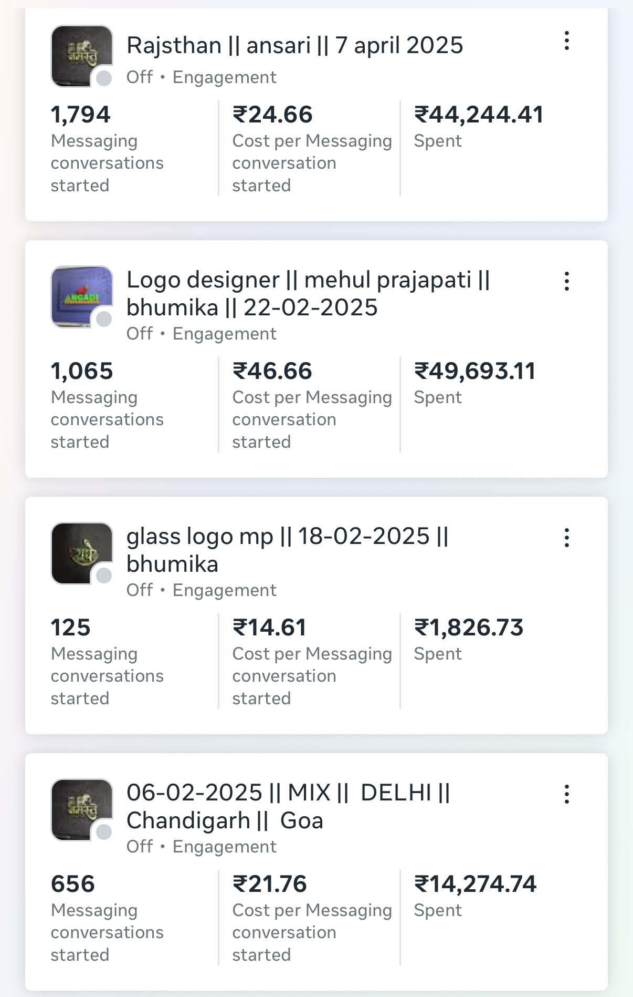Image resolution: width=633 pixels, height=997 pixels.
Task: Click the ₹14.61 cost per messaging conversation
Action: [x=269, y=628]
